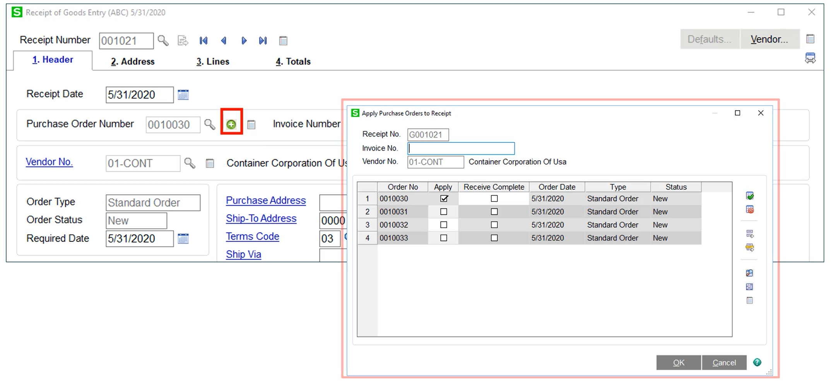The height and width of the screenshot is (381, 831).
Task: Open the Receipt Date calendar picker
Action: pos(183,94)
